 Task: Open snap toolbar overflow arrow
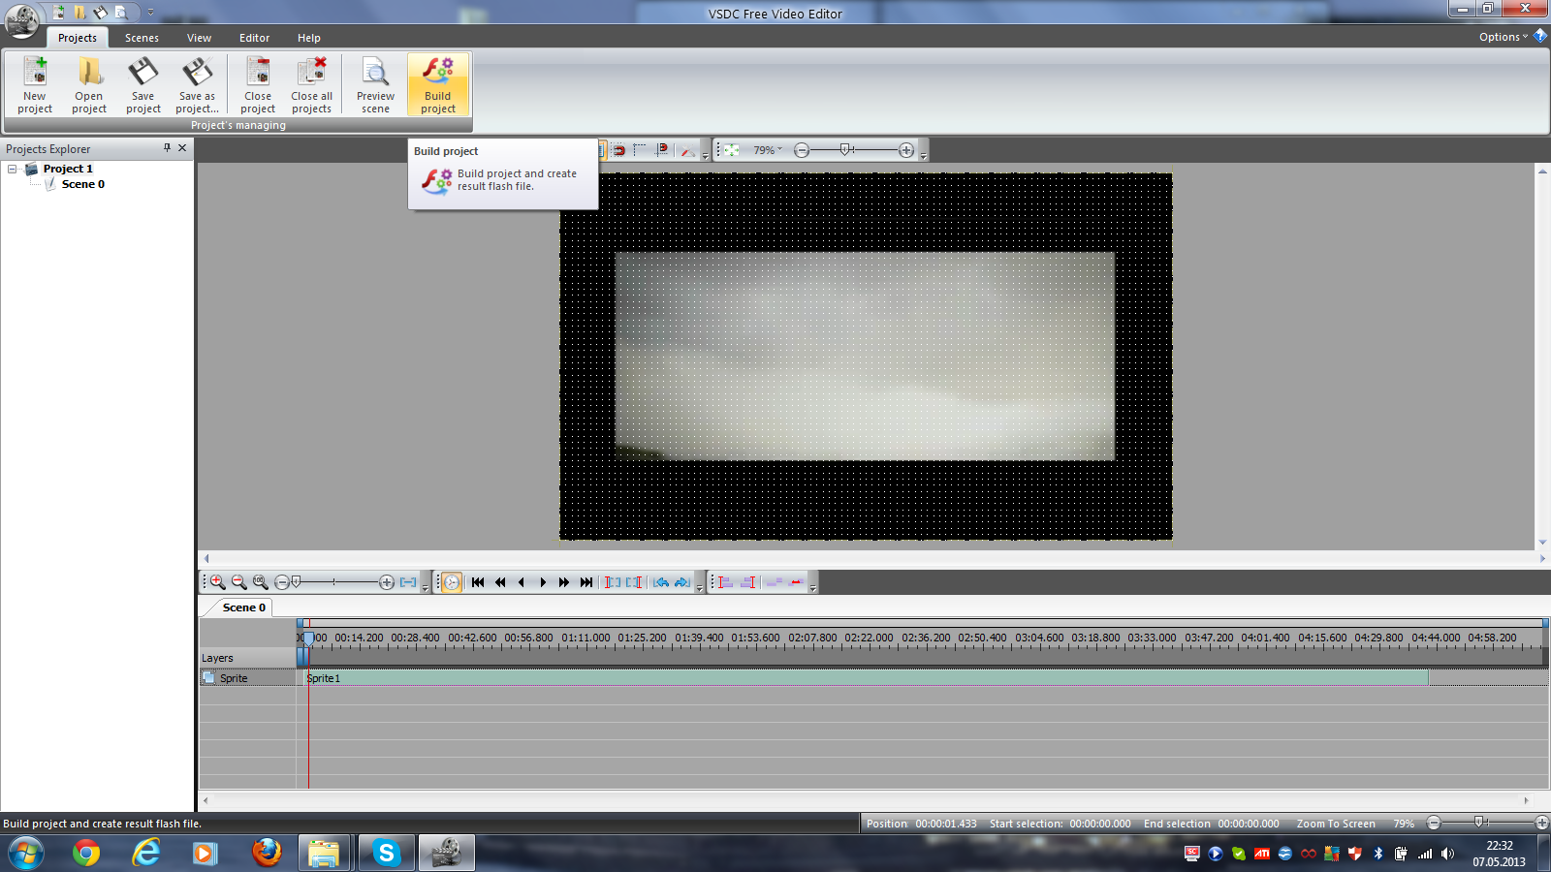click(705, 155)
